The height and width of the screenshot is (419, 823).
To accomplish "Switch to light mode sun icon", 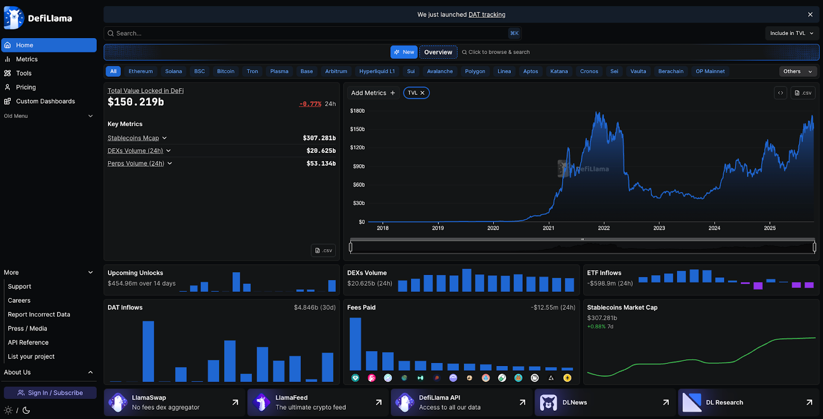I will click(8, 410).
